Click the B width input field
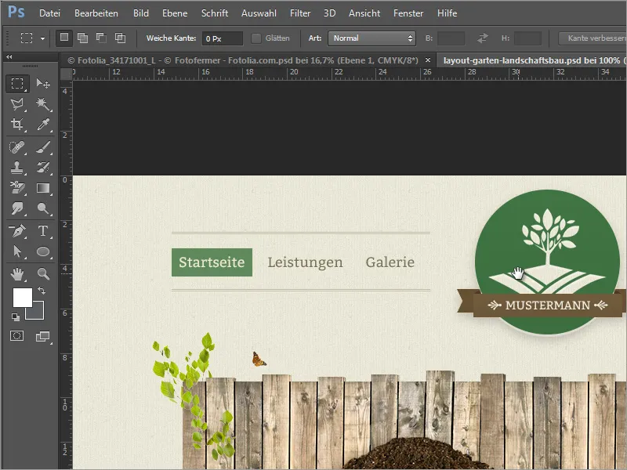 (x=451, y=38)
